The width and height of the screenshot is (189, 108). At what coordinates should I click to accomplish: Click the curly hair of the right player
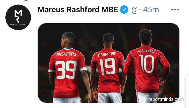[x=145, y=36]
